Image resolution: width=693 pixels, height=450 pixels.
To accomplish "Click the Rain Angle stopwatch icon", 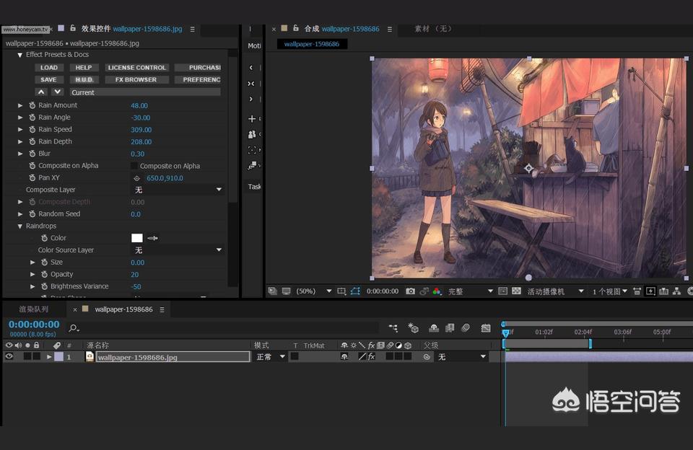I will click(32, 117).
